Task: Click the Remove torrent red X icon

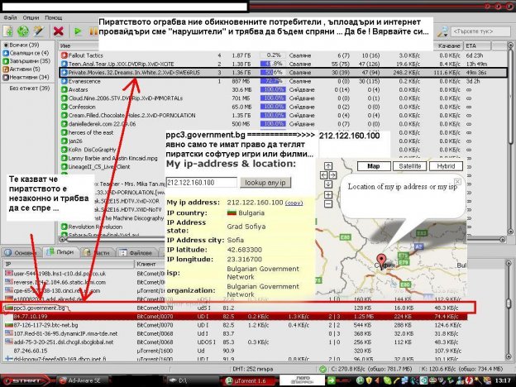Action: pyautogui.click(x=59, y=31)
